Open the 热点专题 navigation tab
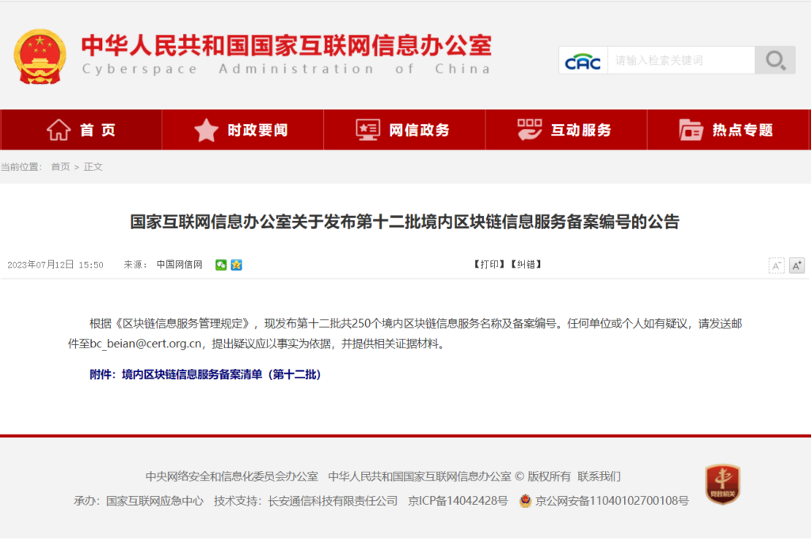The width and height of the screenshot is (811, 539). (729, 130)
